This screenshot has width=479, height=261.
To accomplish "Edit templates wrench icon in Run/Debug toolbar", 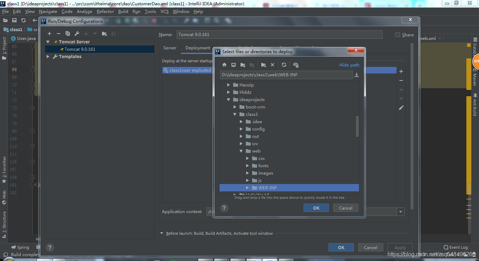I will tap(77, 34).
